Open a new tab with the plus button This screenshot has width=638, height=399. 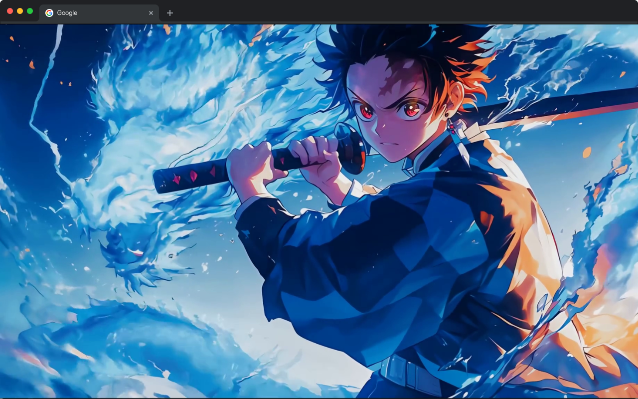(169, 13)
